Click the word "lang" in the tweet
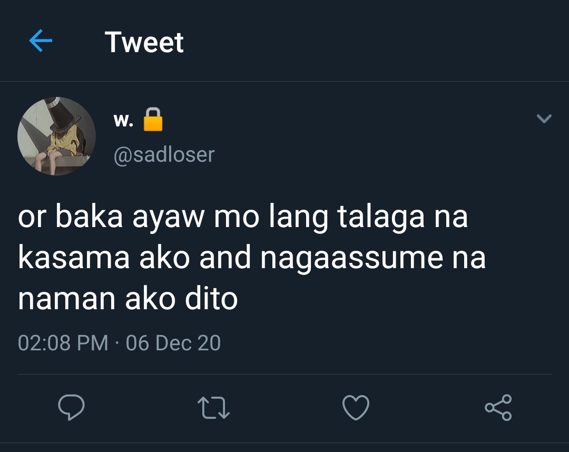The width and height of the screenshot is (569, 452). point(298,217)
